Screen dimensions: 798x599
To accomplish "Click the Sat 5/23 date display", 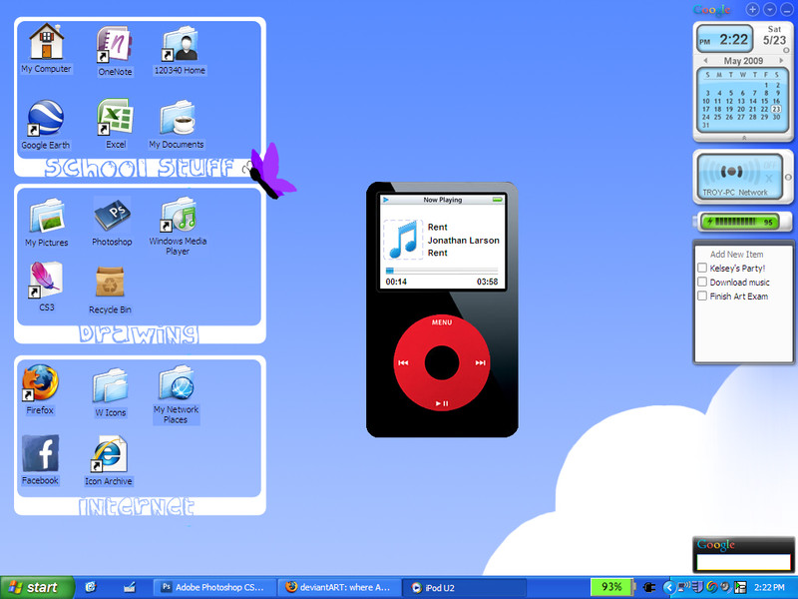I will point(774,36).
